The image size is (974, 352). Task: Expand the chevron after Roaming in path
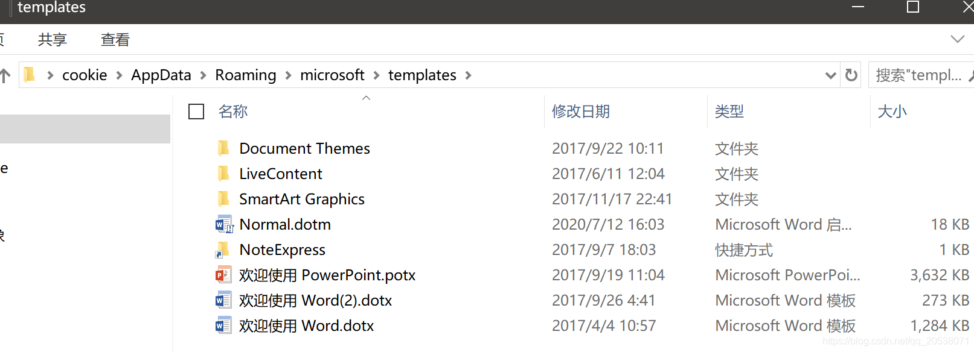click(x=288, y=75)
